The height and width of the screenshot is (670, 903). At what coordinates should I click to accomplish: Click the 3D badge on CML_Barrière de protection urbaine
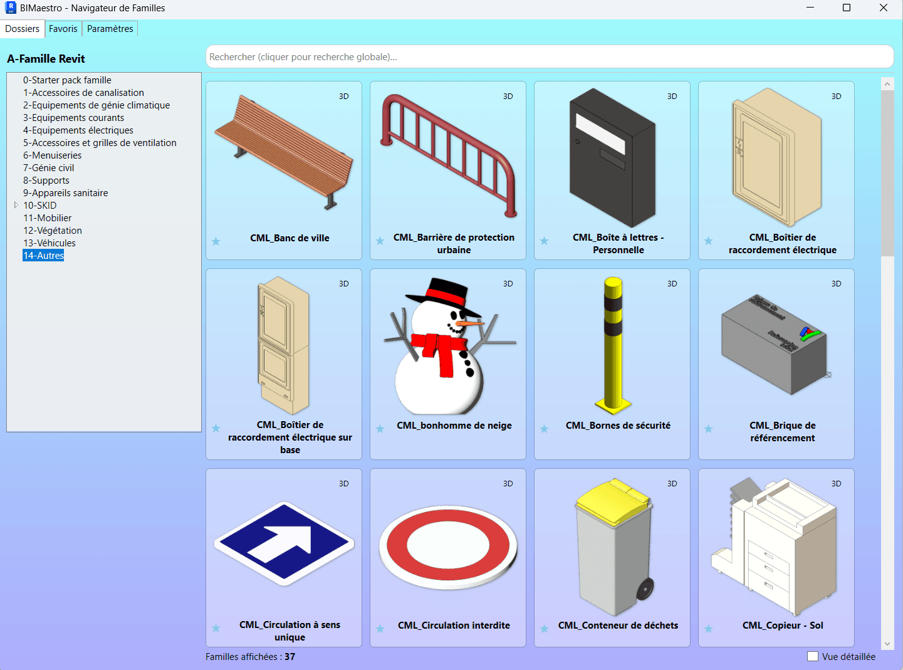coord(508,97)
